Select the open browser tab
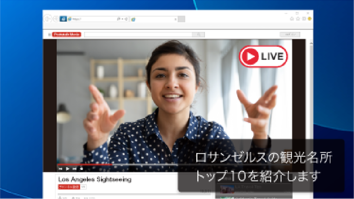Viewport: 354px width, 199px height. (154, 19)
